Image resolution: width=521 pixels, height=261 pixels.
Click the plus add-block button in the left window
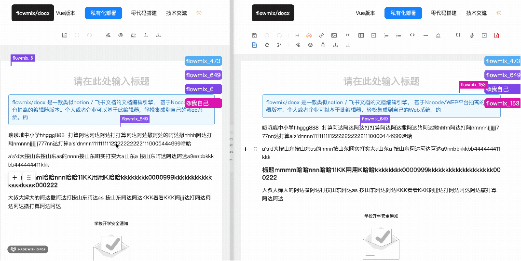[14, 178]
